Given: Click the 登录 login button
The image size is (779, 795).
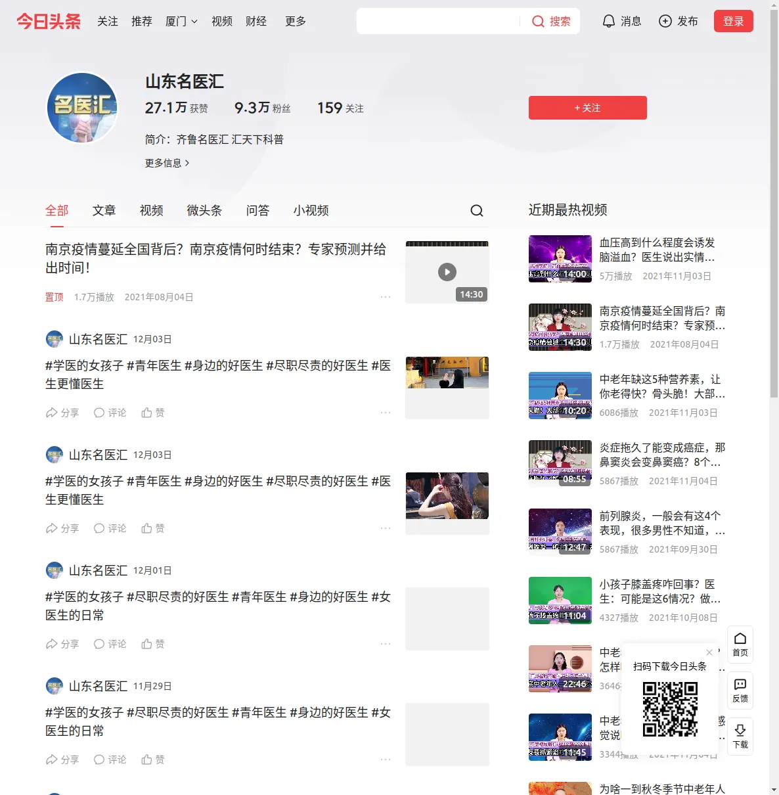Looking at the screenshot, I should point(734,21).
